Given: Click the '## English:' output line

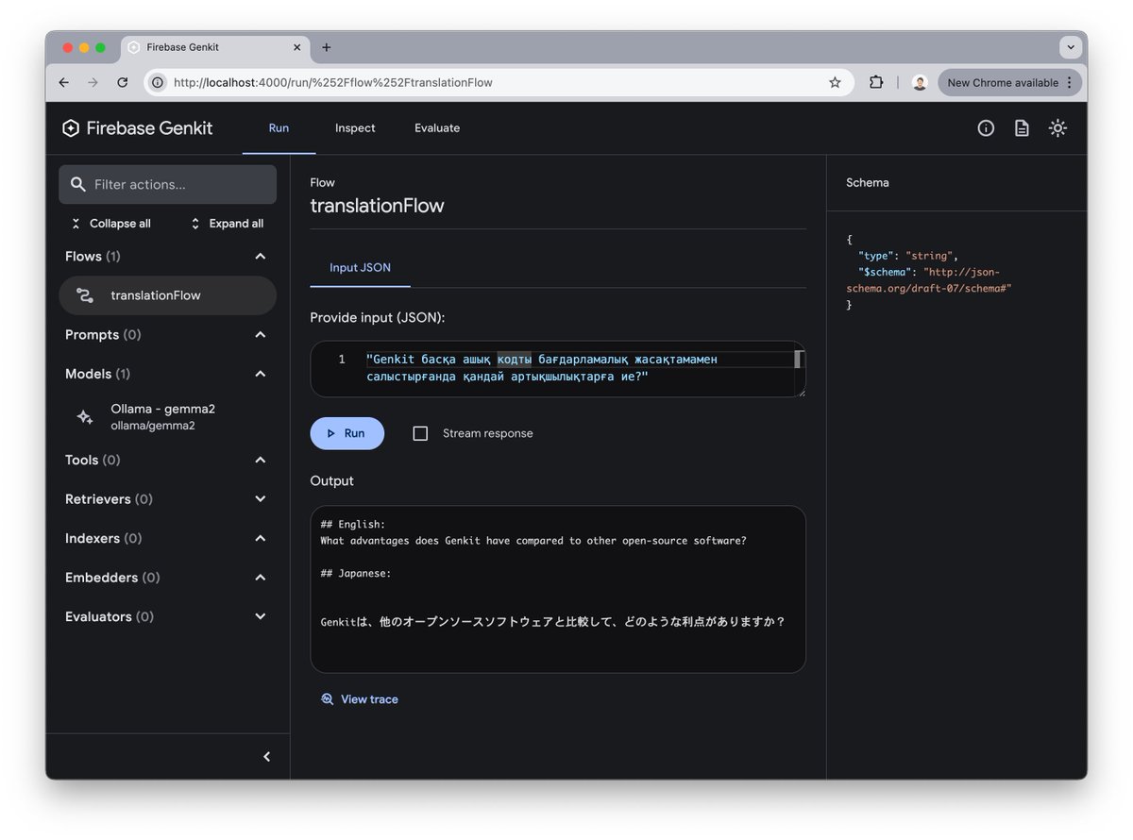Looking at the screenshot, I should coord(353,525).
